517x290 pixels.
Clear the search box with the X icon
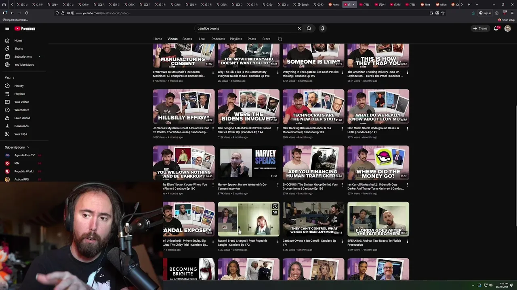pos(299,29)
